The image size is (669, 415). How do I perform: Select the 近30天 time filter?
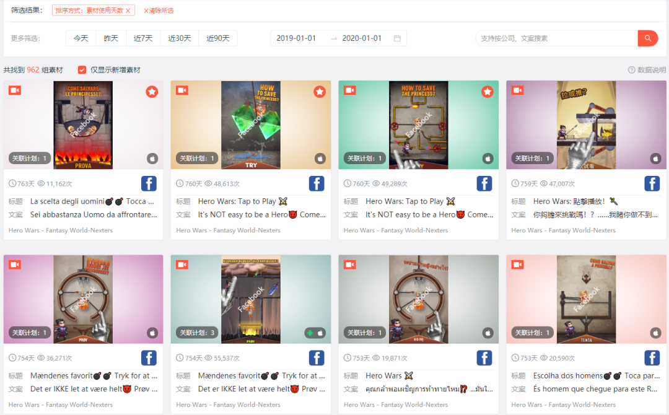click(x=179, y=38)
